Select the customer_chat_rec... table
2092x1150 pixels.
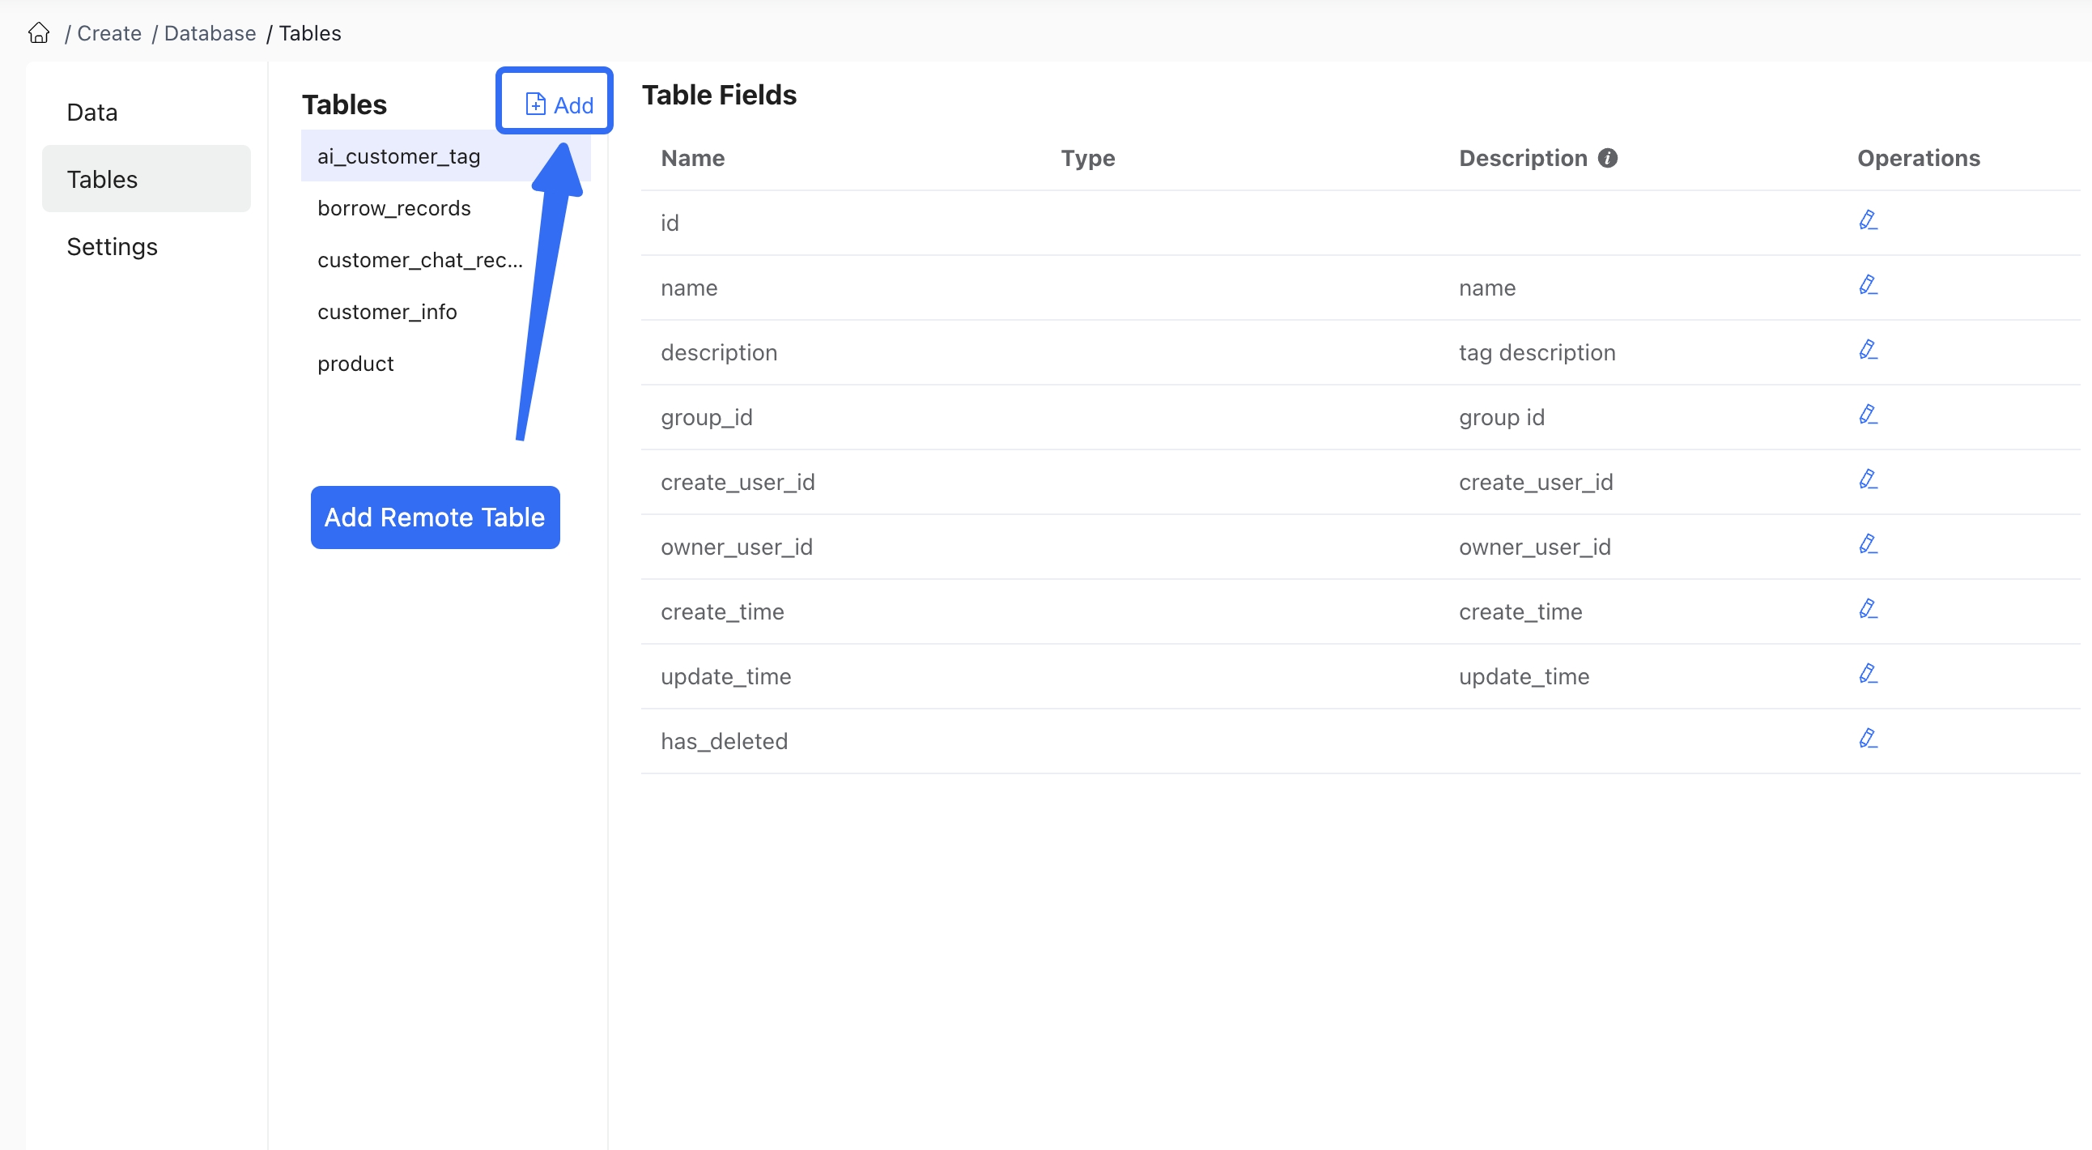coord(446,260)
